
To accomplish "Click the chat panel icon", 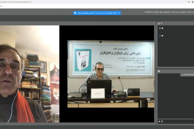I will (159, 71).
